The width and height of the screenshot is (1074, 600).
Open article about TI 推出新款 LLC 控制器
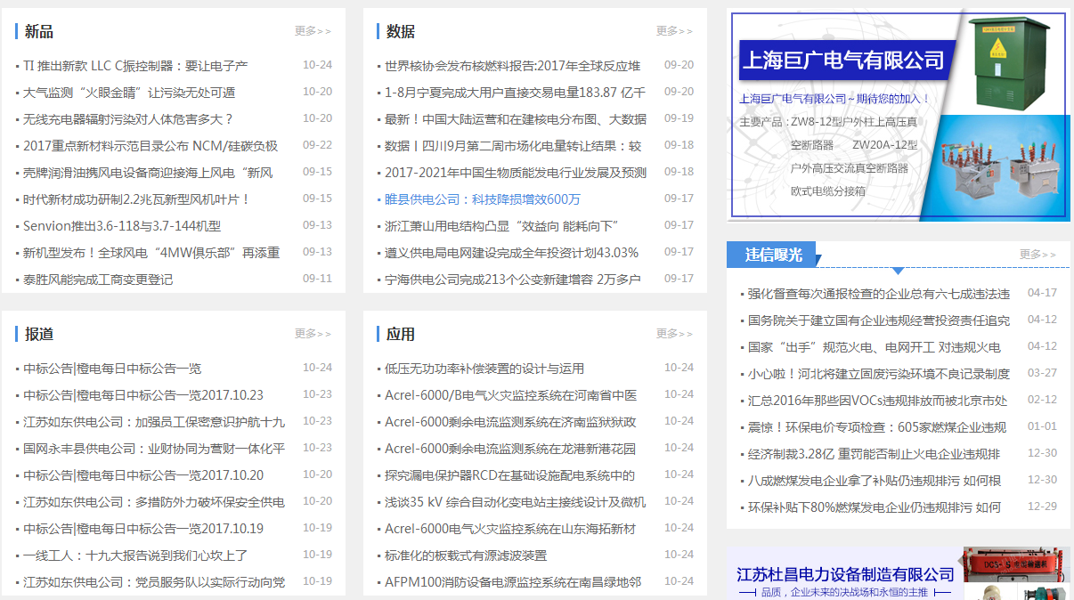click(x=135, y=66)
